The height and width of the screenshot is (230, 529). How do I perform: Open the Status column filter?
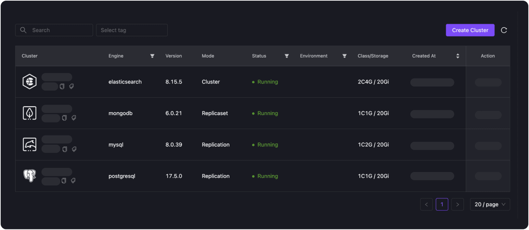click(x=287, y=56)
